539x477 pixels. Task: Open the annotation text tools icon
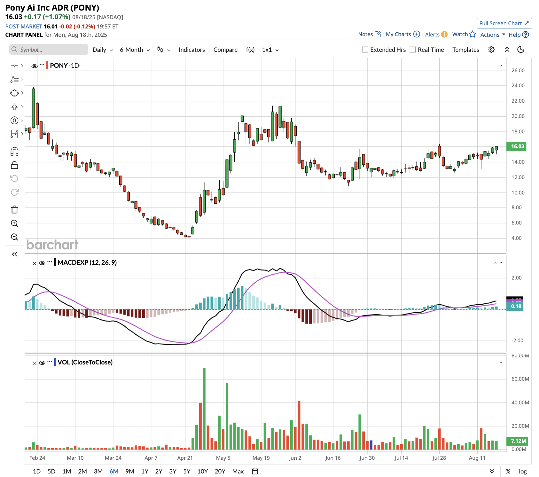14,79
